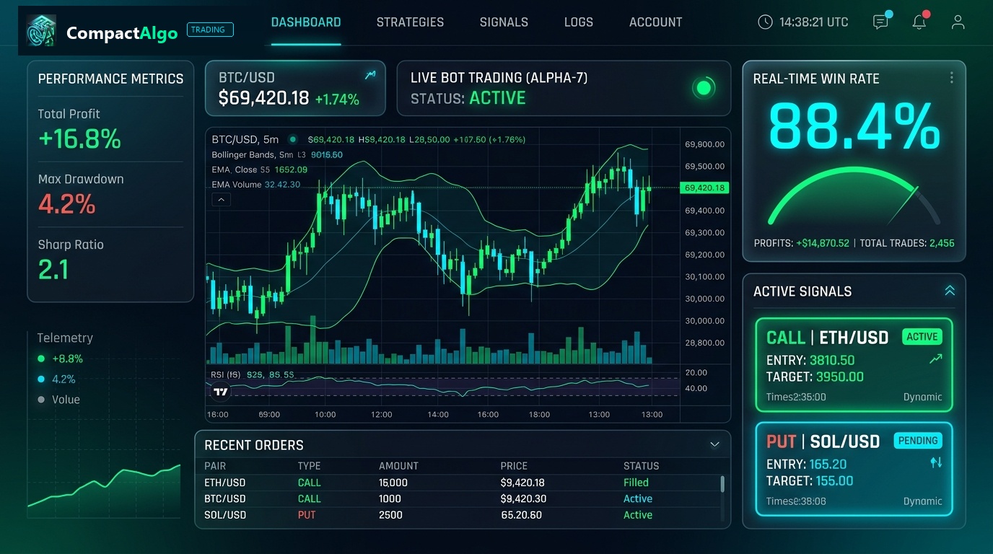Click the CompactAlgo logo icon

point(41,31)
